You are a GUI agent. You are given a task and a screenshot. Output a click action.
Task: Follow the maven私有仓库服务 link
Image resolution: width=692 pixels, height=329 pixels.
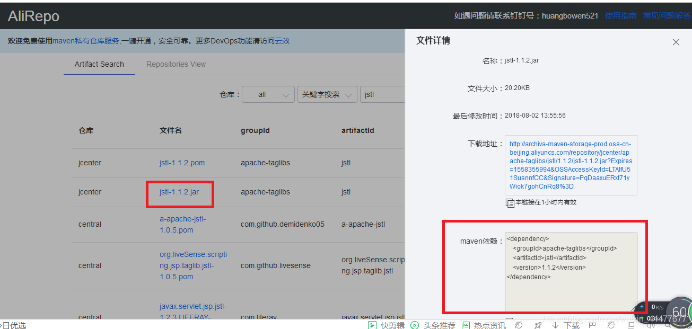pos(86,41)
